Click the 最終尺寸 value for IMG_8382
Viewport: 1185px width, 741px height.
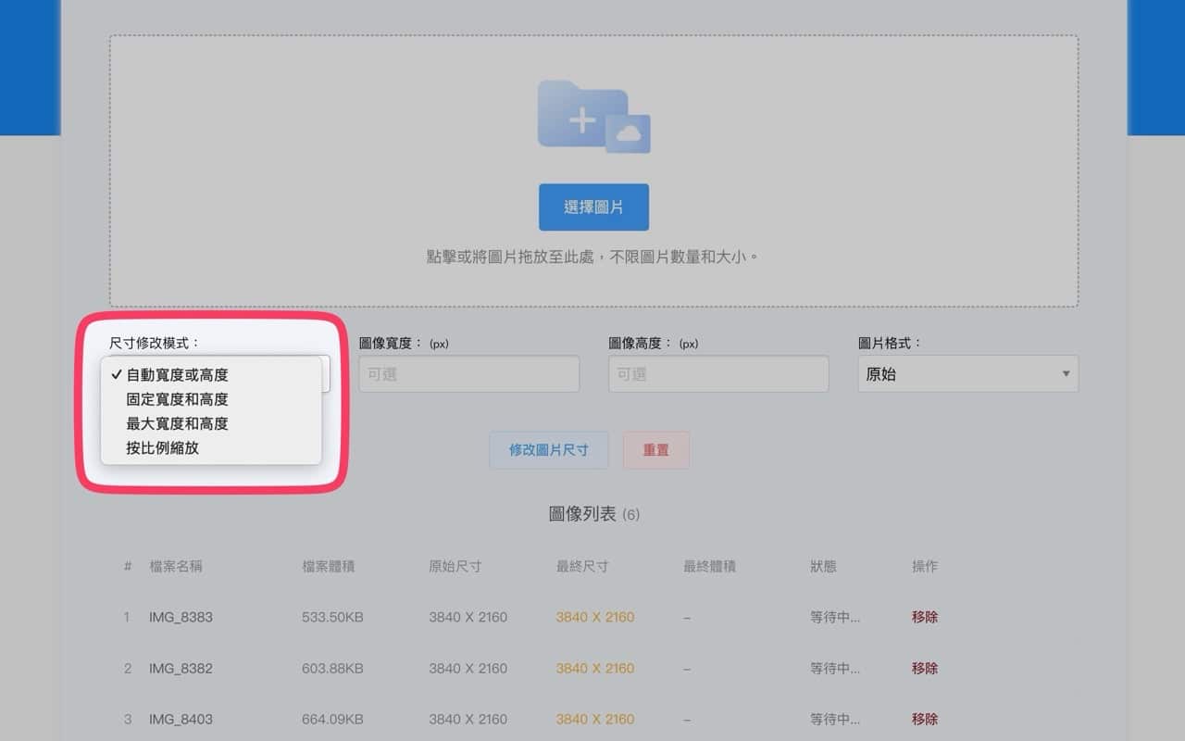595,668
